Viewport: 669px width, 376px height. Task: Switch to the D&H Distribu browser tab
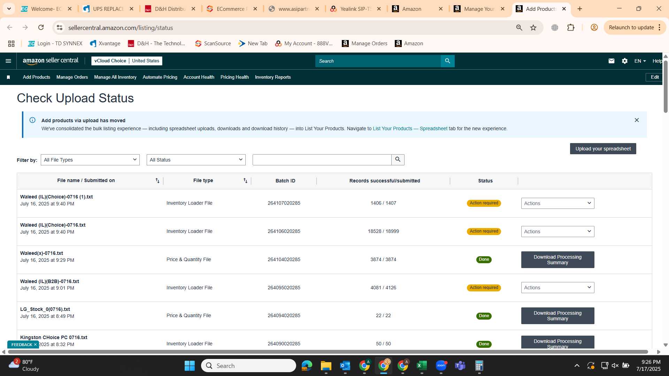pyautogui.click(x=170, y=9)
